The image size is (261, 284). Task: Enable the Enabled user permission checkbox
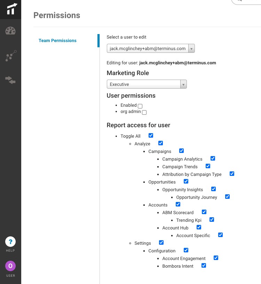pyautogui.click(x=140, y=106)
